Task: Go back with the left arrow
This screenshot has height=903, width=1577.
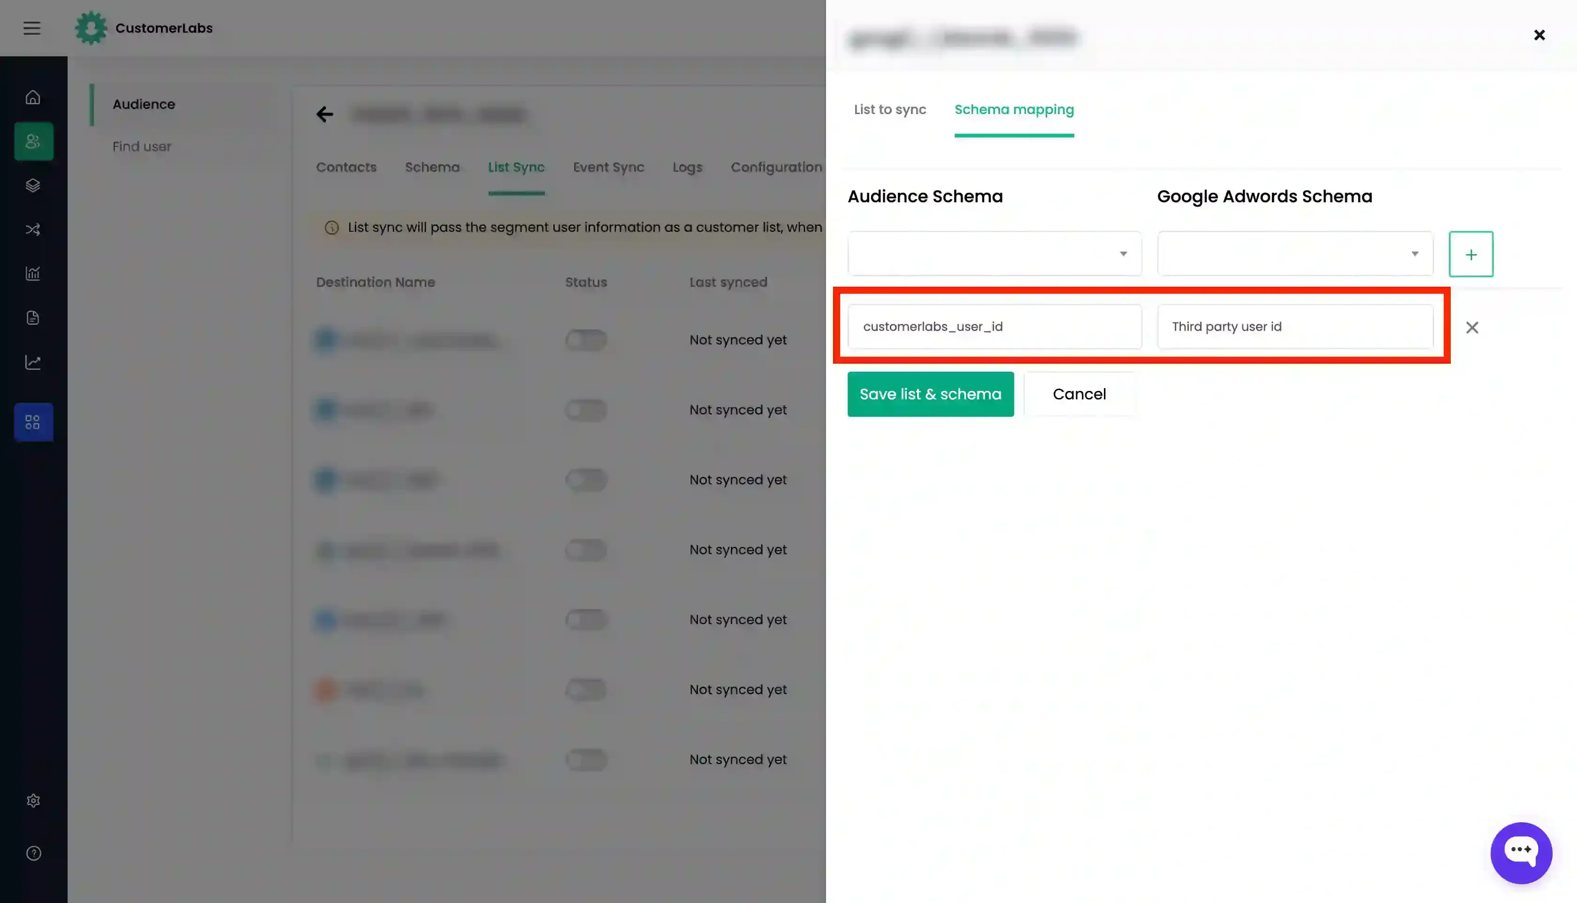Action: 324,114
